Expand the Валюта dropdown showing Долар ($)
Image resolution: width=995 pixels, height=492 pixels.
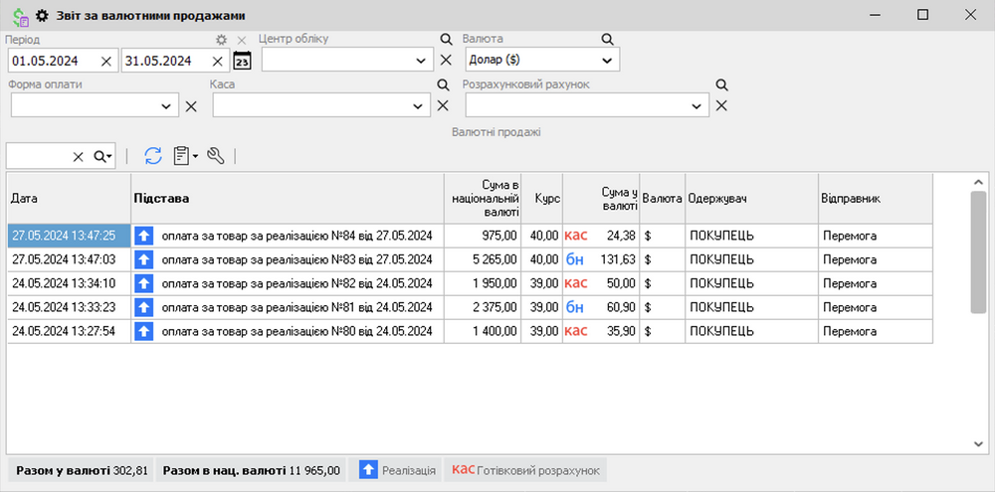click(606, 61)
